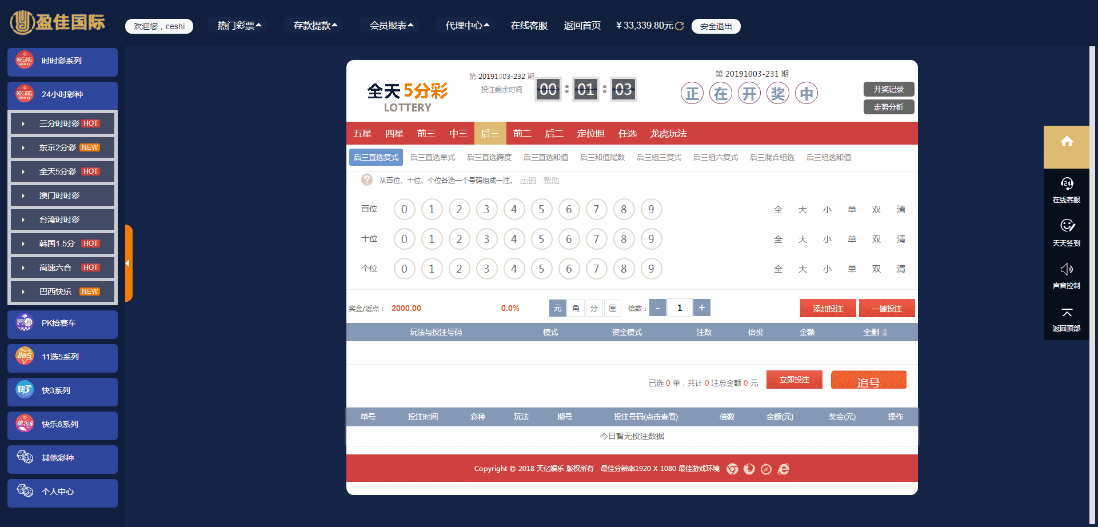This screenshot has height=527, width=1098.
Task: Select number 5 in the 百位 row
Action: [541, 210]
